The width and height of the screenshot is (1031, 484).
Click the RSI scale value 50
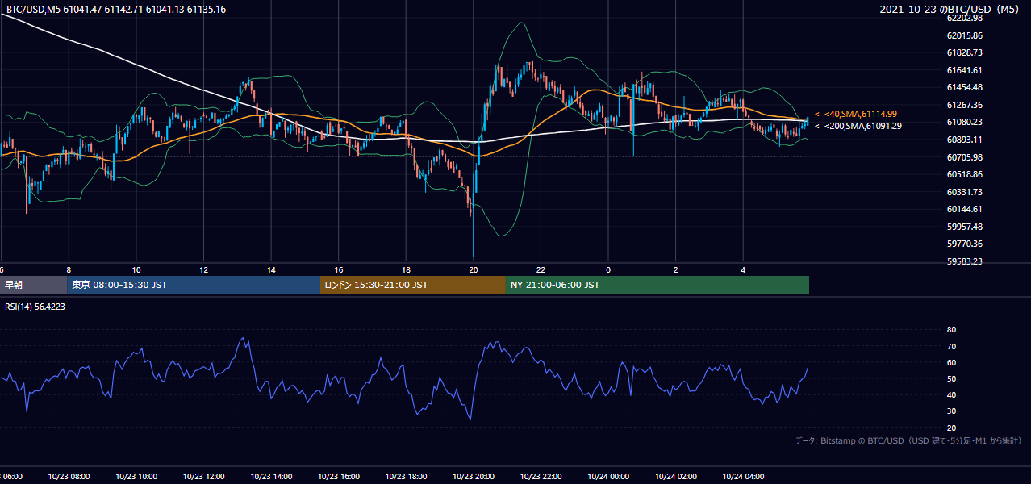[951, 378]
